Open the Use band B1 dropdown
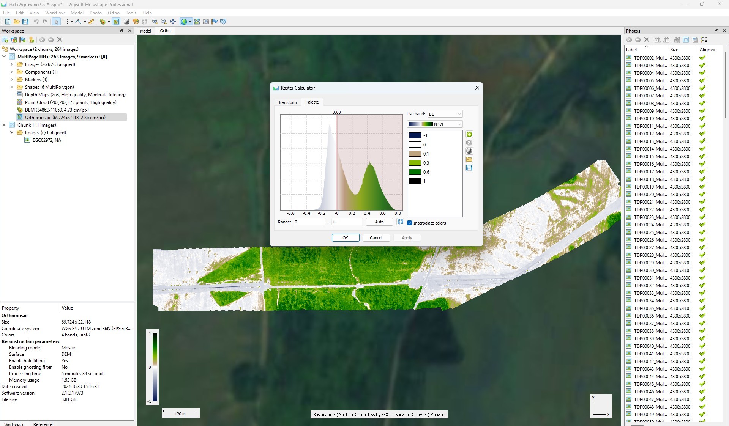 pos(445,114)
